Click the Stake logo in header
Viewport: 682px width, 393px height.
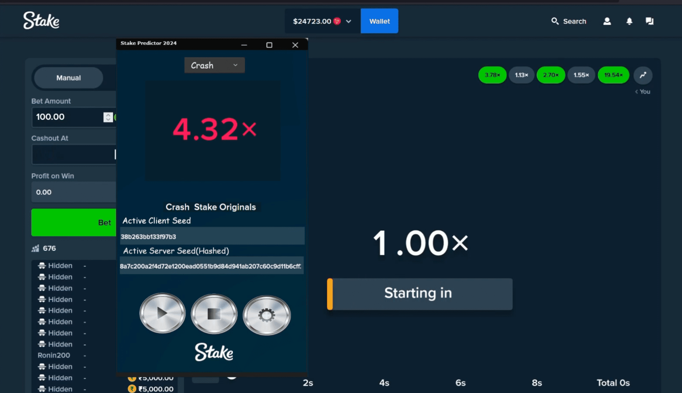tap(41, 20)
